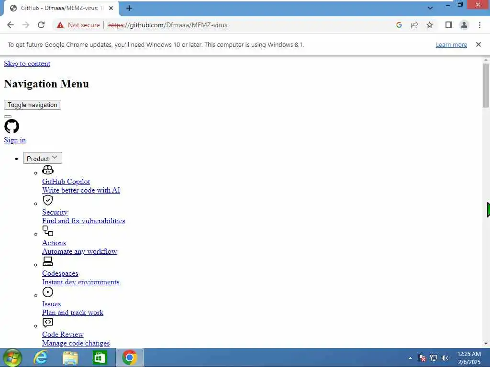The width and height of the screenshot is (490, 367).
Task: Close the GitHub MEMZ-virus tab
Action: (111, 9)
